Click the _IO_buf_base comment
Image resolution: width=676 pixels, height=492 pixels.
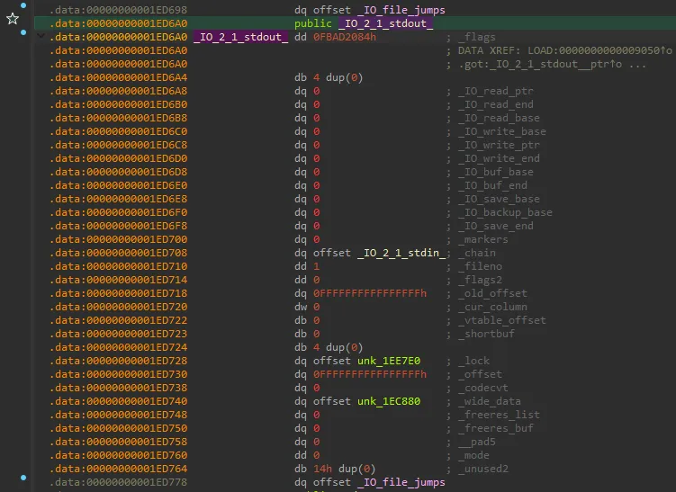tap(496, 172)
